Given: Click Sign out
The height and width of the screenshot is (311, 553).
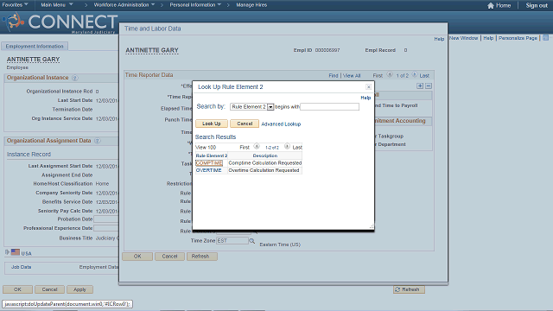Looking at the screenshot, I should (x=537, y=5).
